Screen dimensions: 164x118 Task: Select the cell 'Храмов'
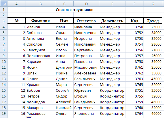(x=40, y=85)
